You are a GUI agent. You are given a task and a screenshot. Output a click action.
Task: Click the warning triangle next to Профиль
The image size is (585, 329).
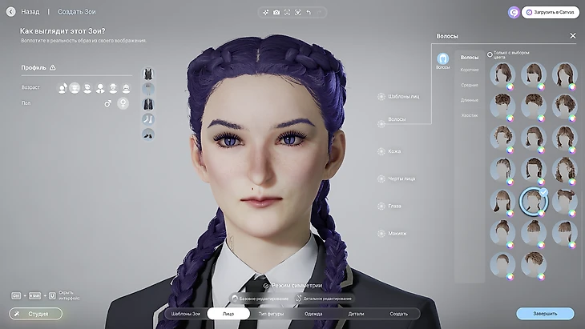click(x=53, y=67)
